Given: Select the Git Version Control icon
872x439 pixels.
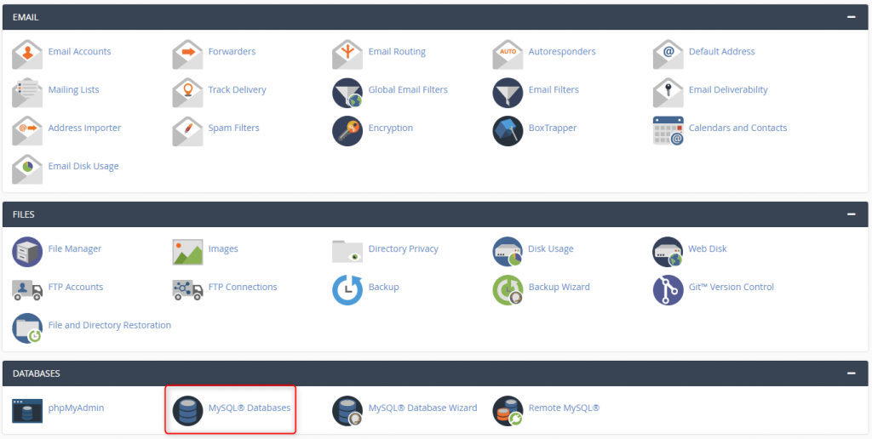Looking at the screenshot, I should tap(668, 289).
